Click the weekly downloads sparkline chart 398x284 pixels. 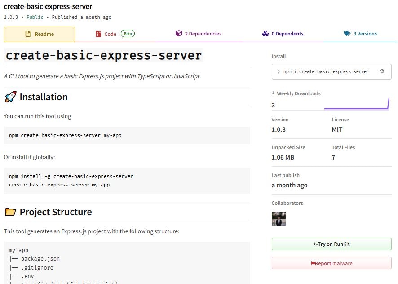(x=357, y=104)
